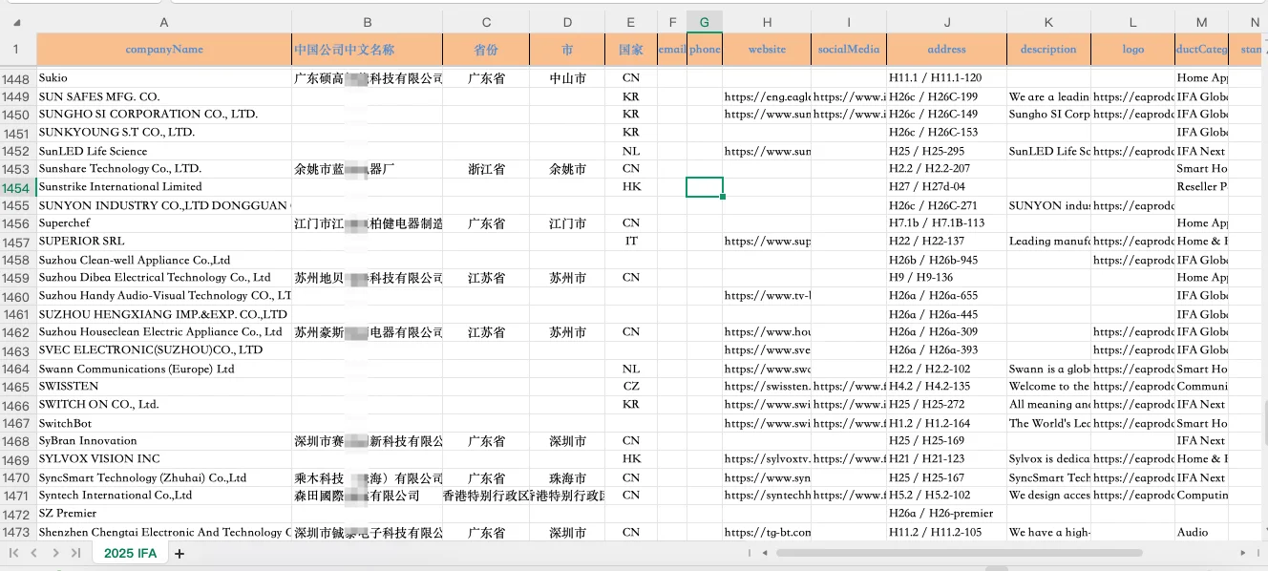Click the socialMedia header cell
The height and width of the screenshot is (571, 1268).
[x=849, y=49]
